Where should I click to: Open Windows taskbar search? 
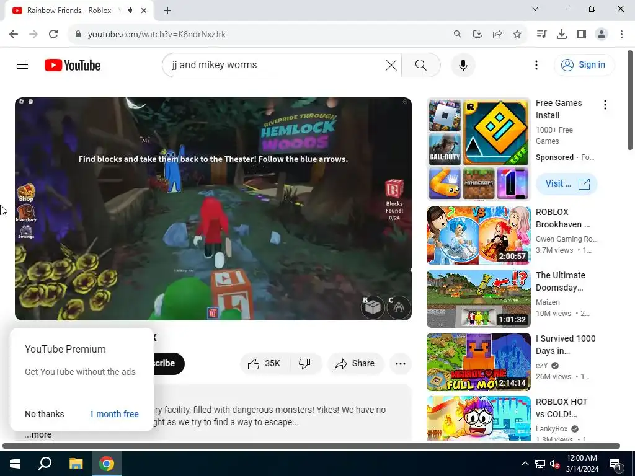45,464
